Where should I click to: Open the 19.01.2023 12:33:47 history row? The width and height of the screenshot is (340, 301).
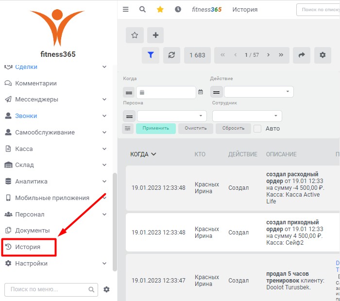tap(233, 277)
